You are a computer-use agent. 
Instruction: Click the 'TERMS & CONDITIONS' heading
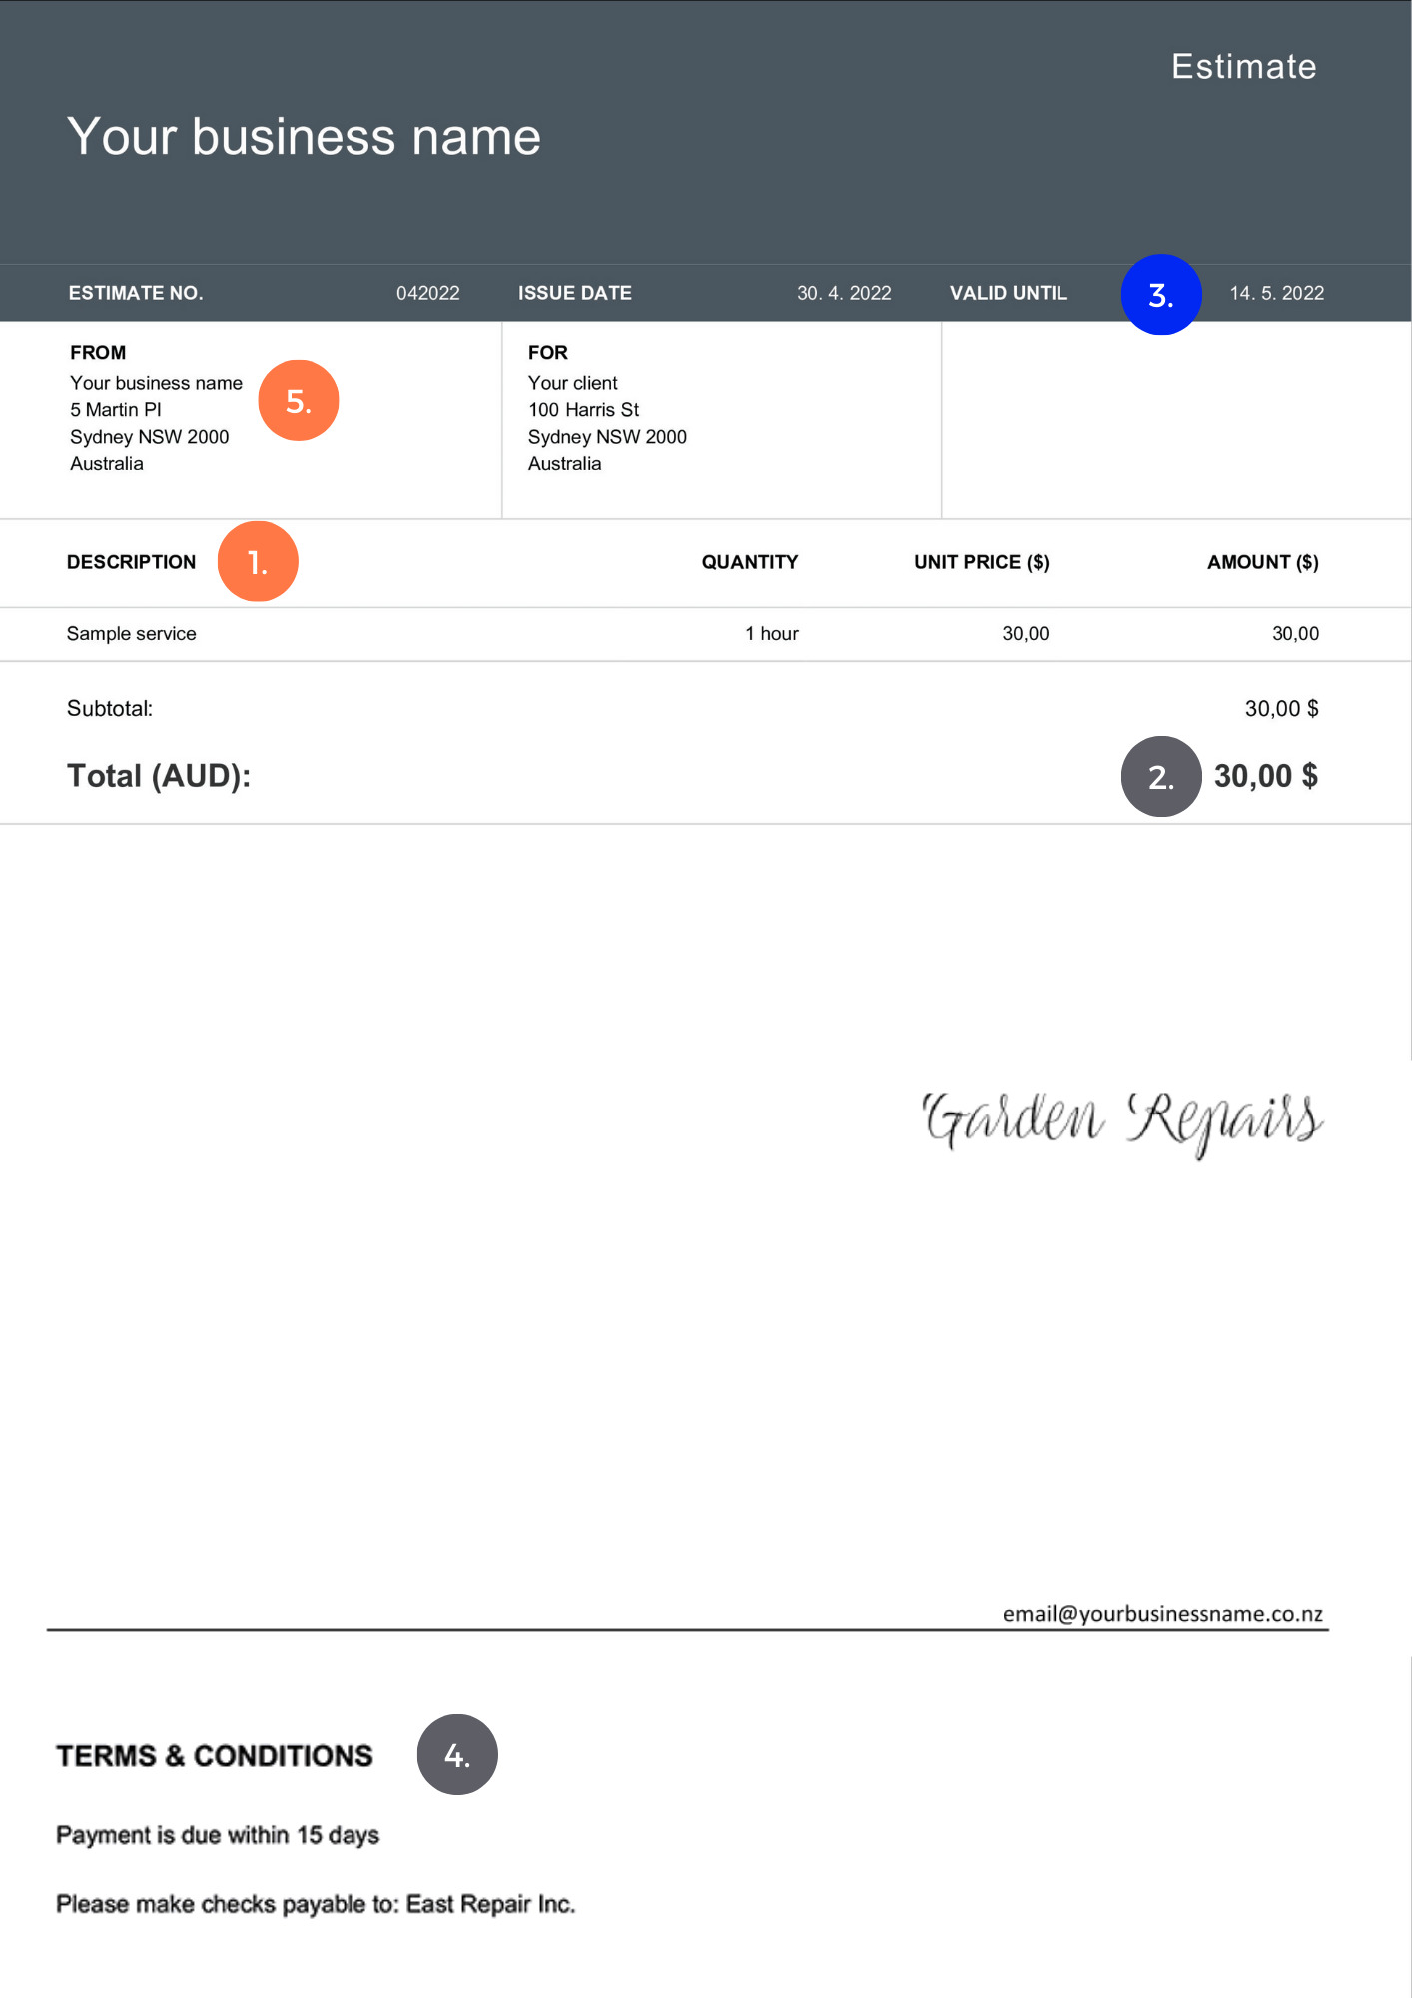click(215, 1756)
